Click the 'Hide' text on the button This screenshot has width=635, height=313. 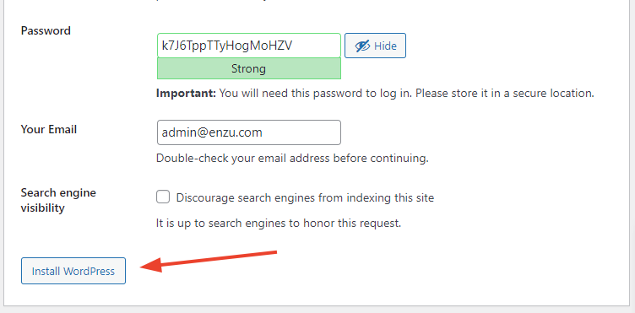pyautogui.click(x=385, y=46)
